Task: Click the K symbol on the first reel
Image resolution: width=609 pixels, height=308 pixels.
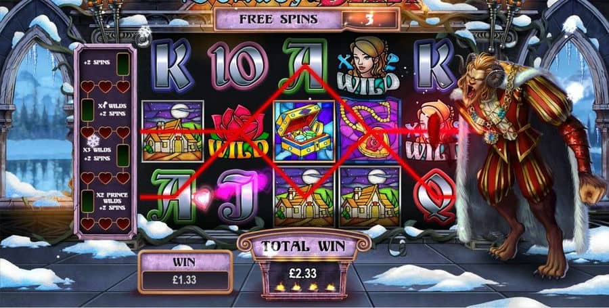Action: pyautogui.click(x=173, y=65)
